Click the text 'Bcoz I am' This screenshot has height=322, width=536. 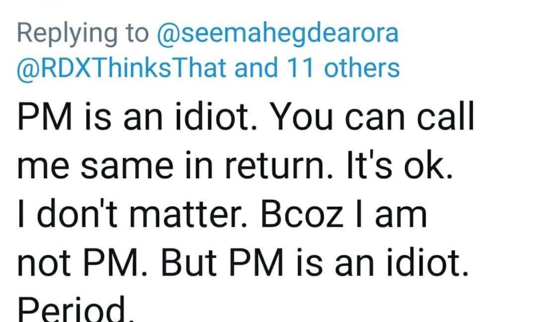point(344,215)
